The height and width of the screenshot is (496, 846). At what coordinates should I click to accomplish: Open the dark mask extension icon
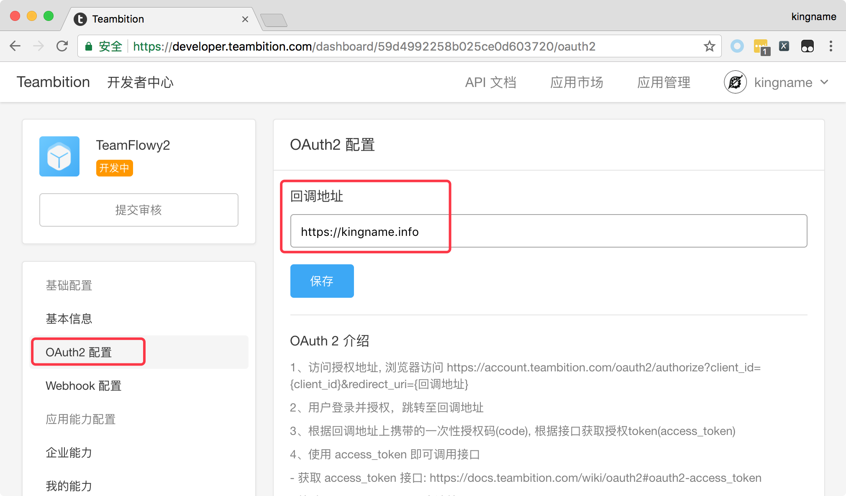(807, 46)
